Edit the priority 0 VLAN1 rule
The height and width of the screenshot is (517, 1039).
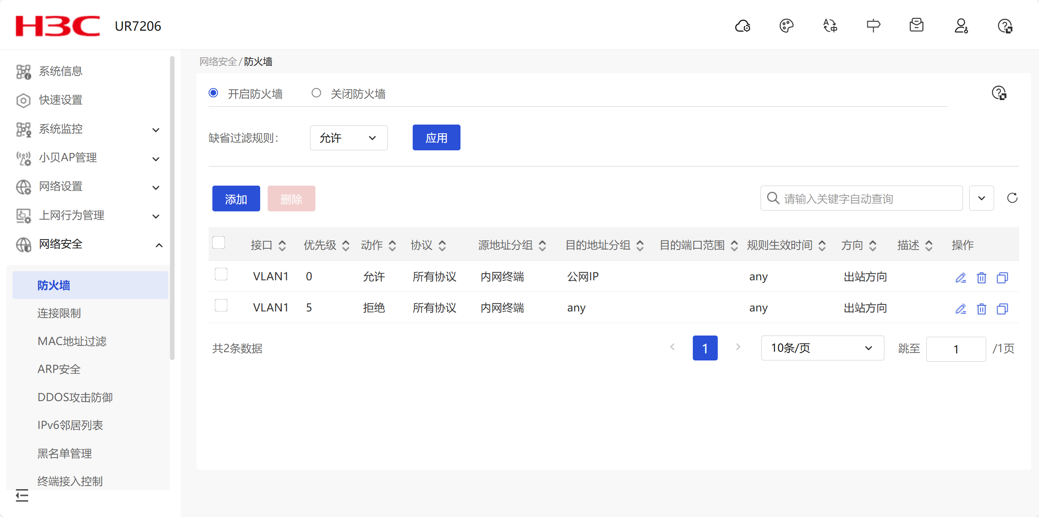tap(960, 277)
